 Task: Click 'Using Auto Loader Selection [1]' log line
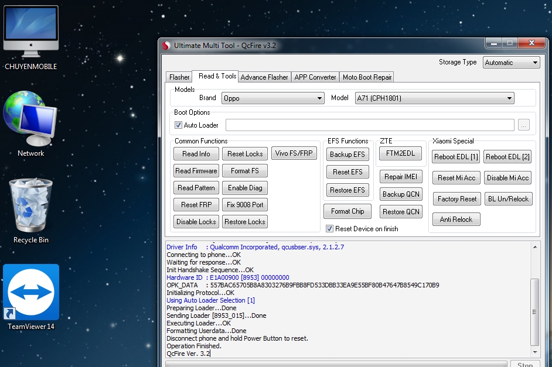210,300
